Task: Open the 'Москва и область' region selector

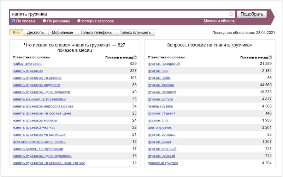Action: pyautogui.click(x=219, y=21)
